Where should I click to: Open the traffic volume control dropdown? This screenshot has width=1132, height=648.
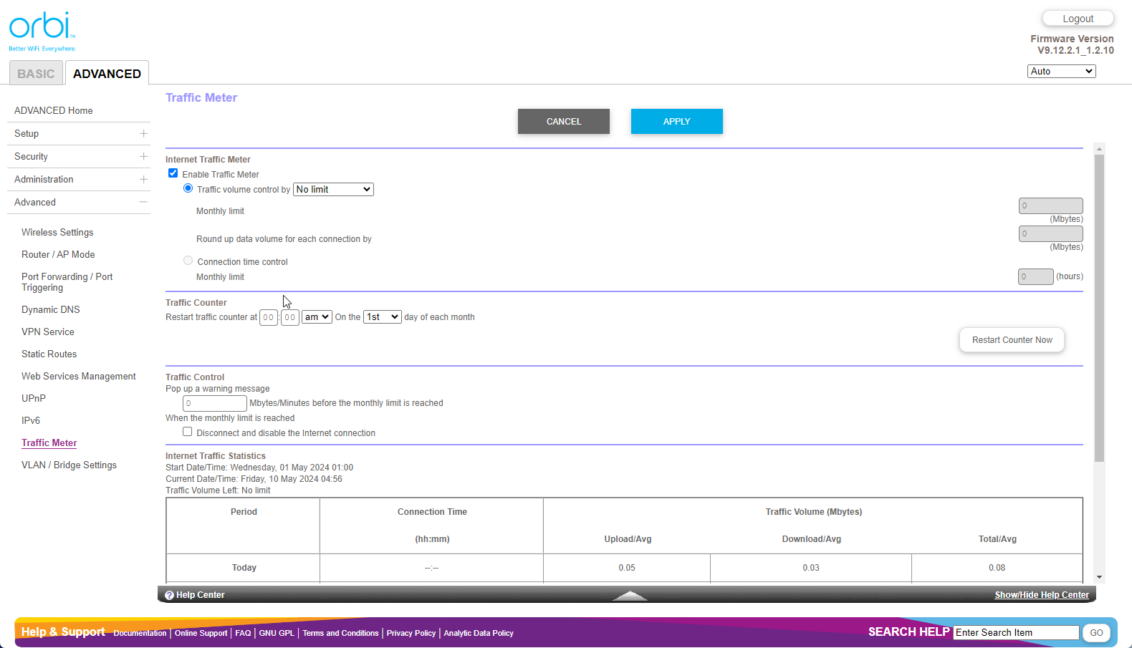pos(333,190)
